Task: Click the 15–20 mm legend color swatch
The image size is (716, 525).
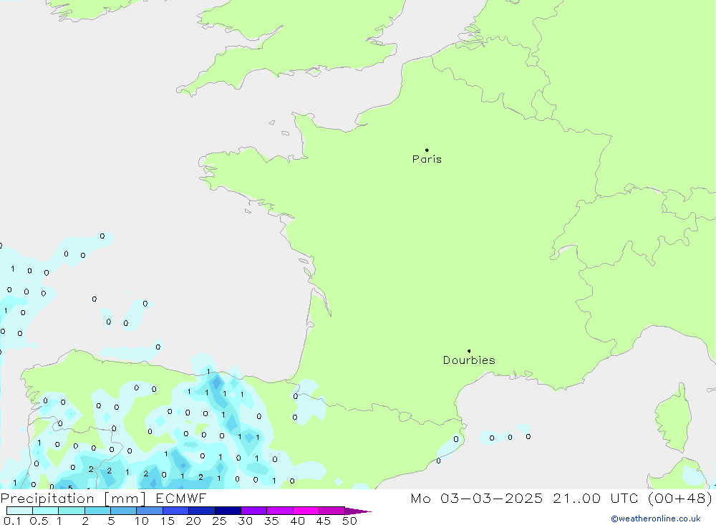Action: coord(176,511)
